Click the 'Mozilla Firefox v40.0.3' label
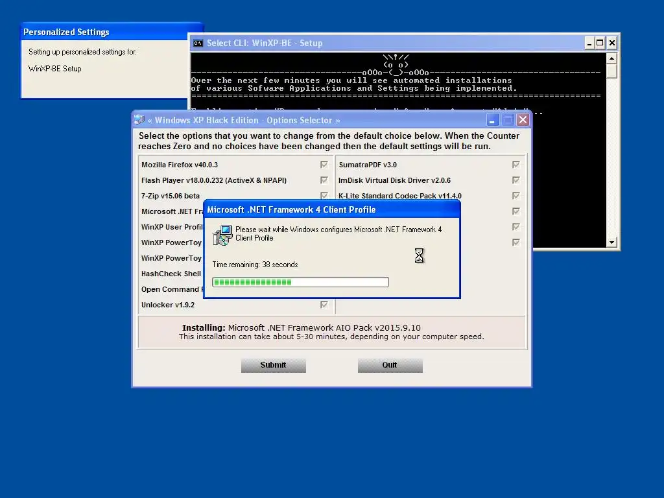Image resolution: width=664 pixels, height=498 pixels. click(x=180, y=165)
